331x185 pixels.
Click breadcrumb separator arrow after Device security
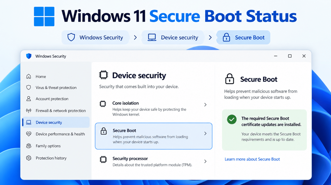pyautogui.click(x=210, y=38)
